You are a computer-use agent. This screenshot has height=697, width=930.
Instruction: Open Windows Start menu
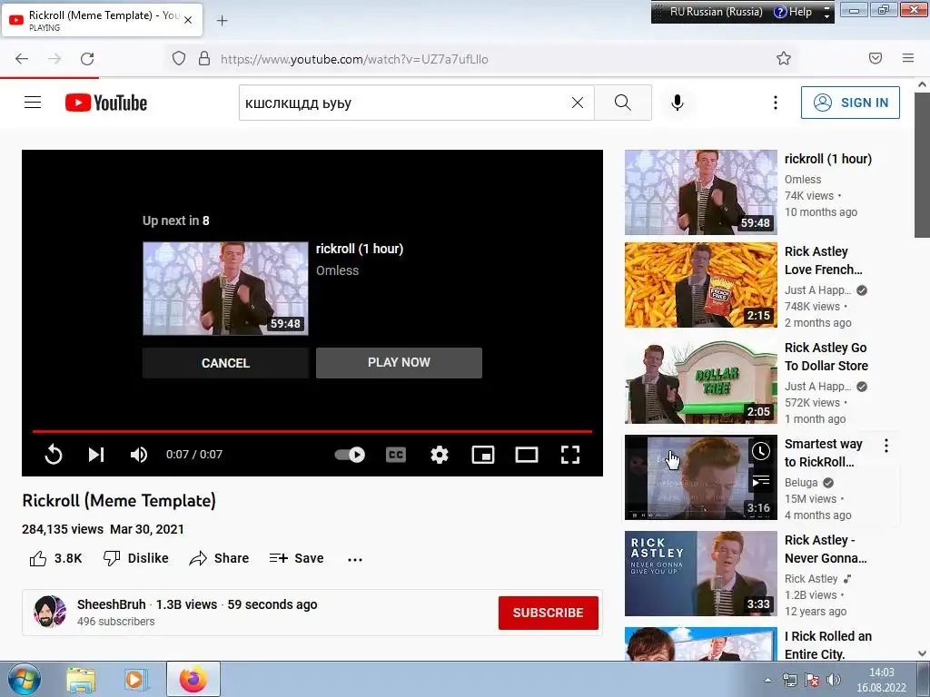(24, 679)
